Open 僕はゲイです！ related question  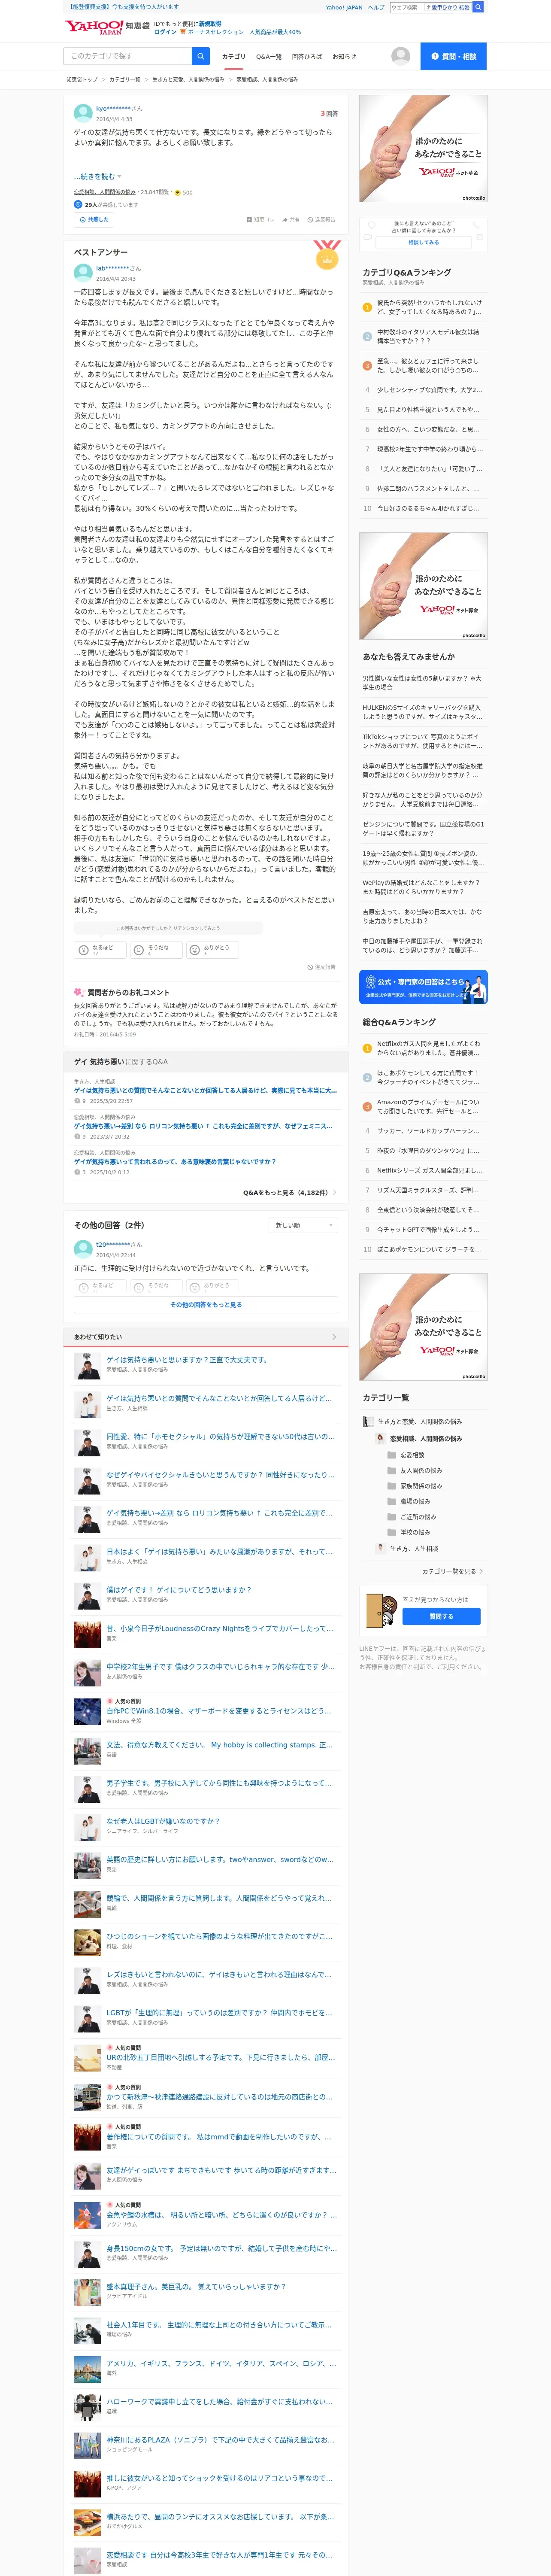(179, 1589)
